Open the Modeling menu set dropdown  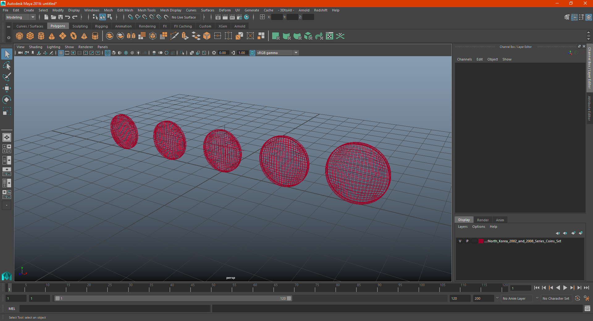click(x=20, y=17)
